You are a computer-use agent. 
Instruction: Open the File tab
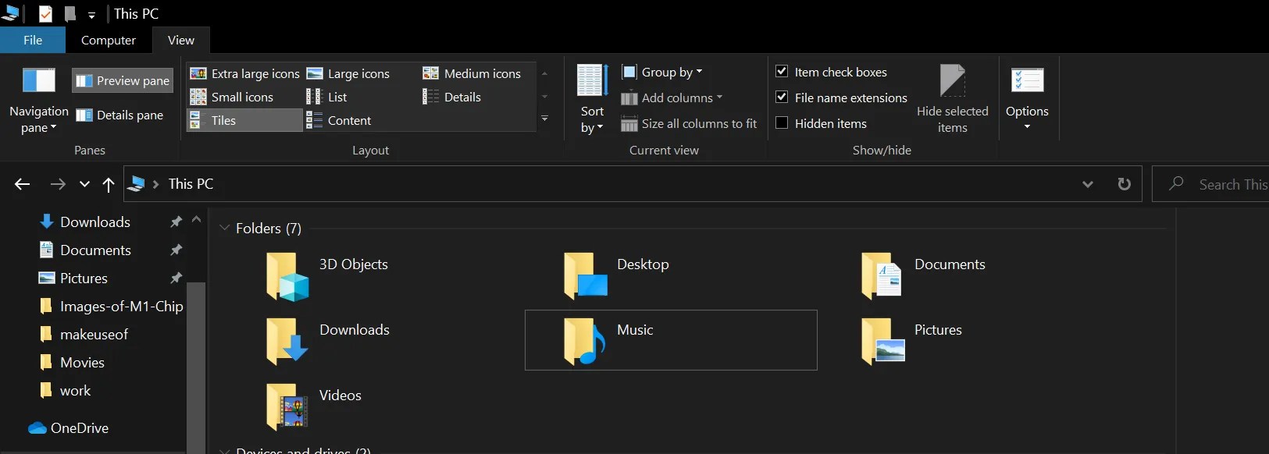33,40
